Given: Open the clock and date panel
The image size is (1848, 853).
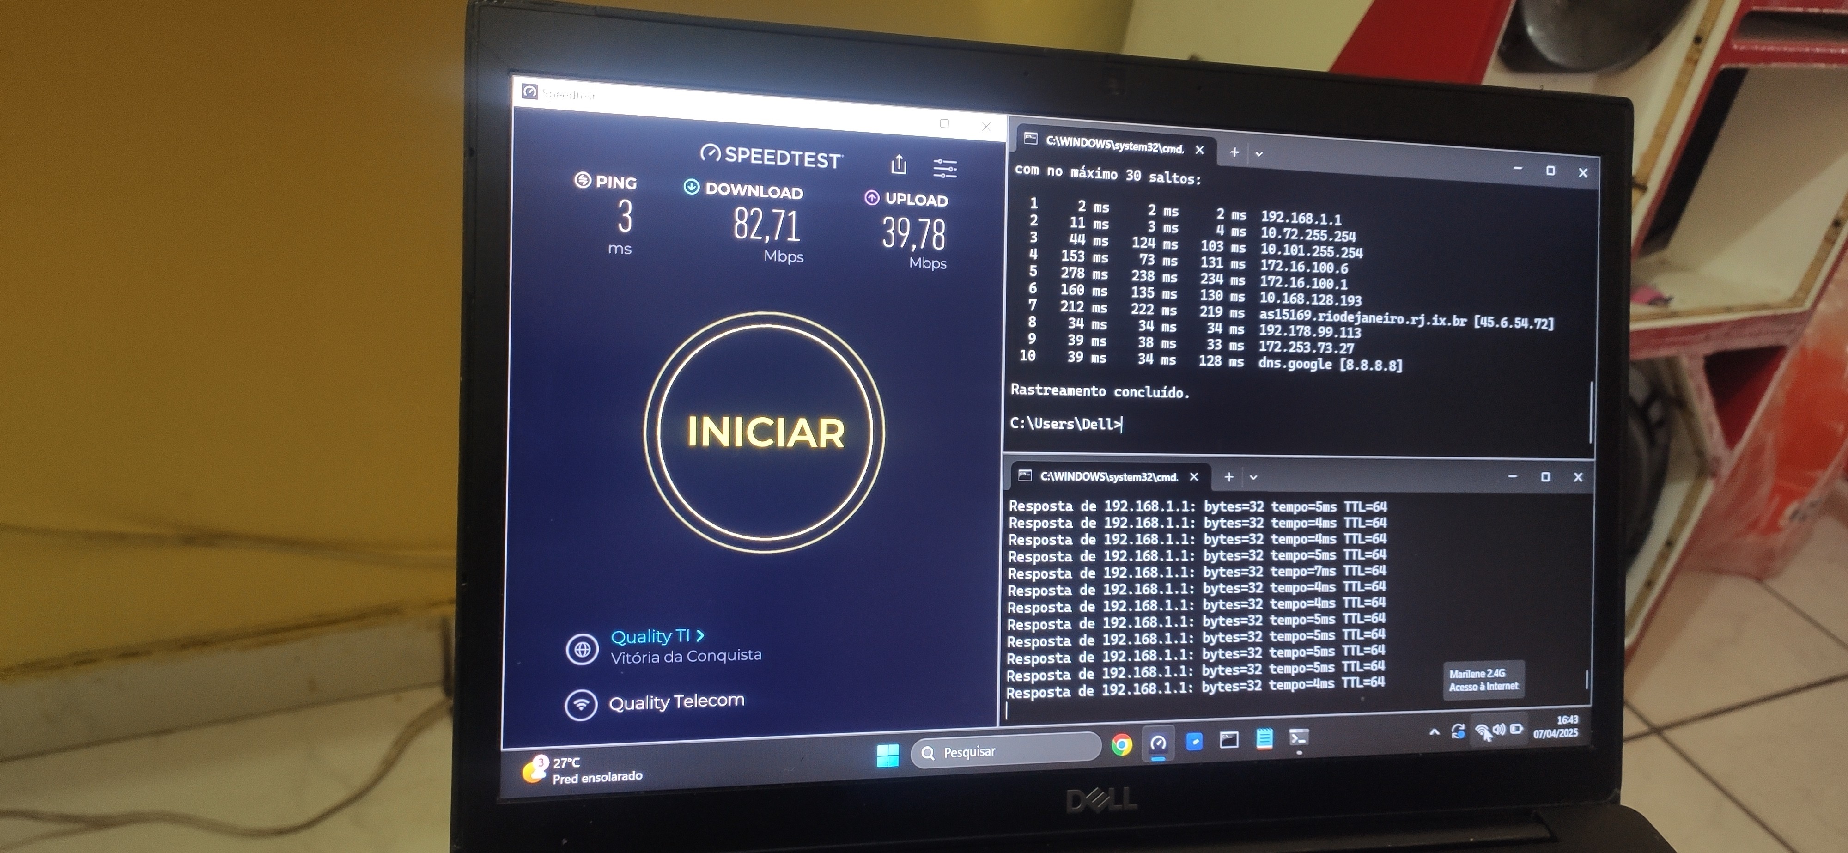Looking at the screenshot, I should point(1555,726).
